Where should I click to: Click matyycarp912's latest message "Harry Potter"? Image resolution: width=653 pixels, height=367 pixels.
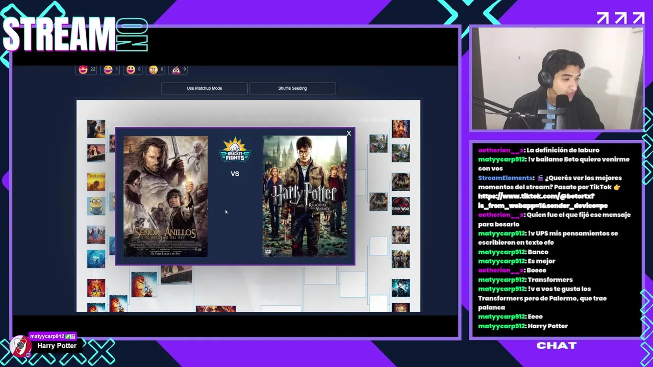[x=548, y=326]
